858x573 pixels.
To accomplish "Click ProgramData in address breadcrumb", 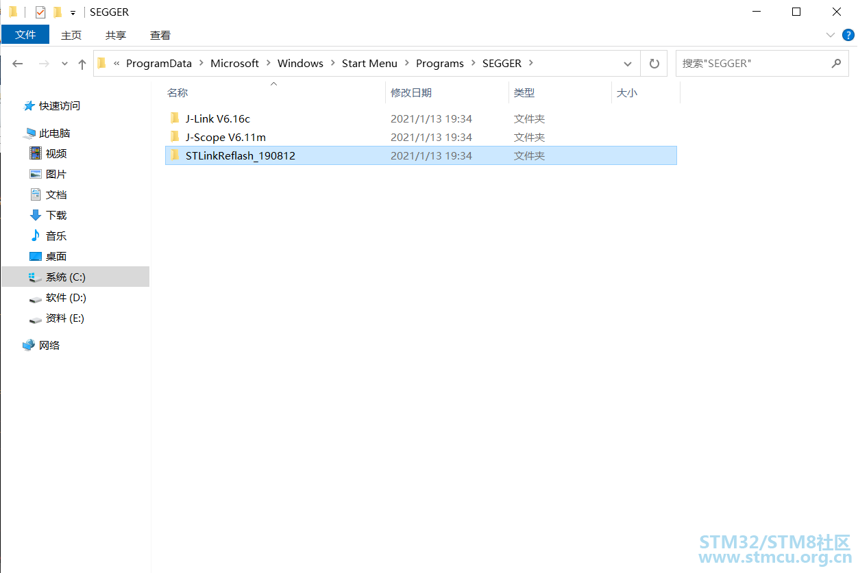I will [159, 63].
